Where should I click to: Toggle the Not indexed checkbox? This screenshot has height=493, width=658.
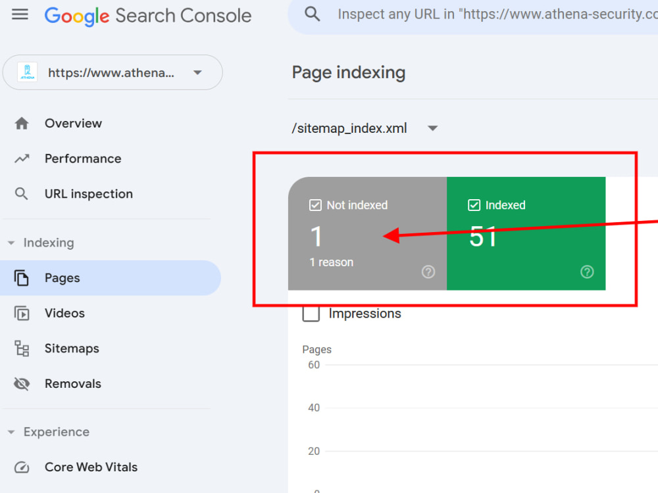point(315,205)
